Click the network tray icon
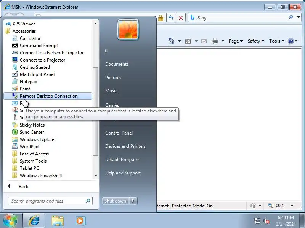This screenshot has height=228, width=305. click(x=257, y=221)
